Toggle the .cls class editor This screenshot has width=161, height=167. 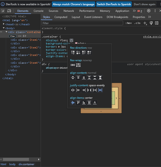[x=137, y=23]
